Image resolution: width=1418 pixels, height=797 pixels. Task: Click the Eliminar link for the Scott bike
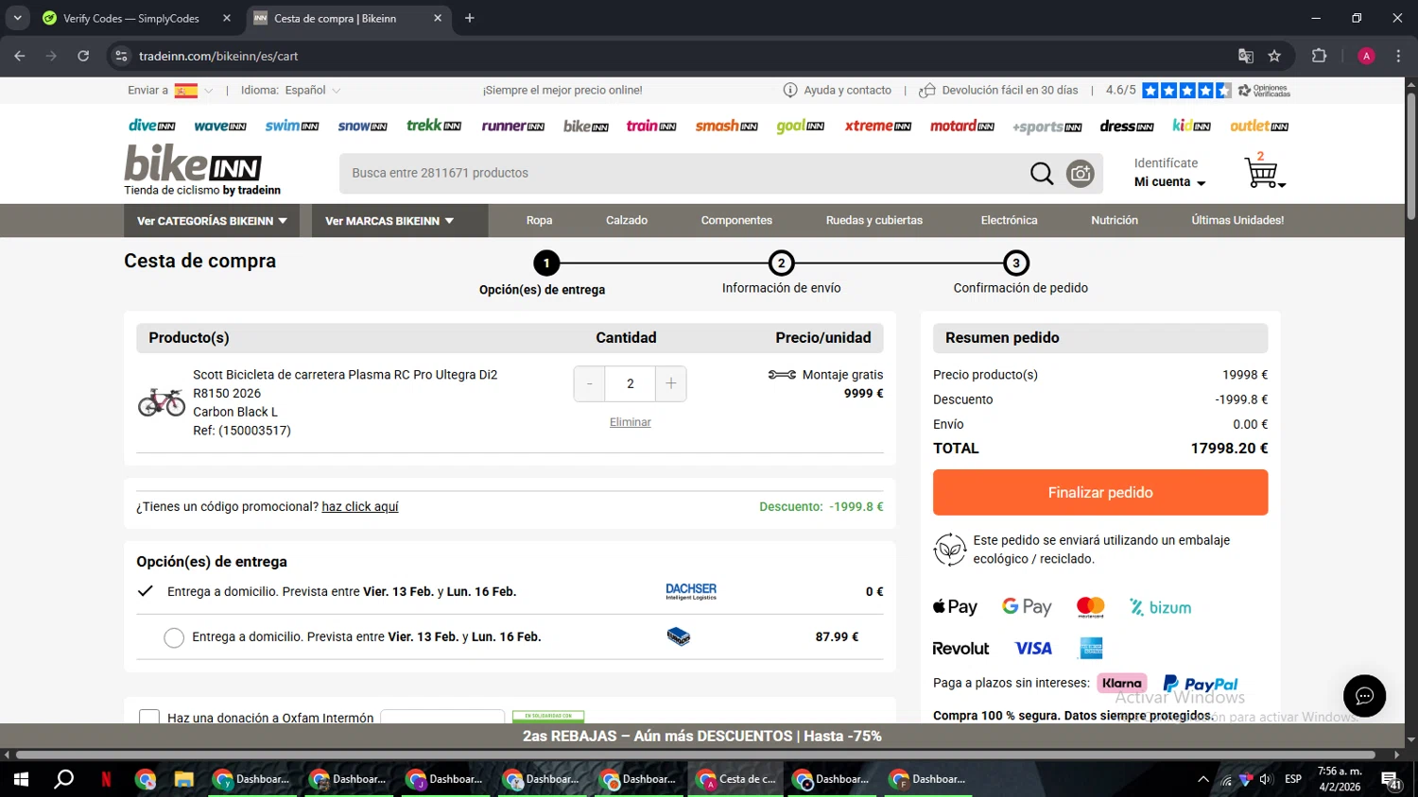631,422
